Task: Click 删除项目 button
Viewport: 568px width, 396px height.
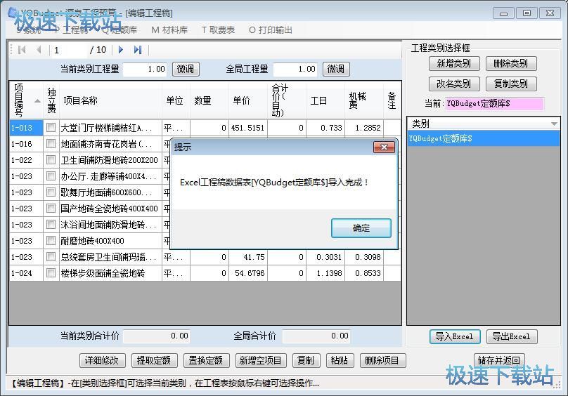Action: [x=382, y=360]
